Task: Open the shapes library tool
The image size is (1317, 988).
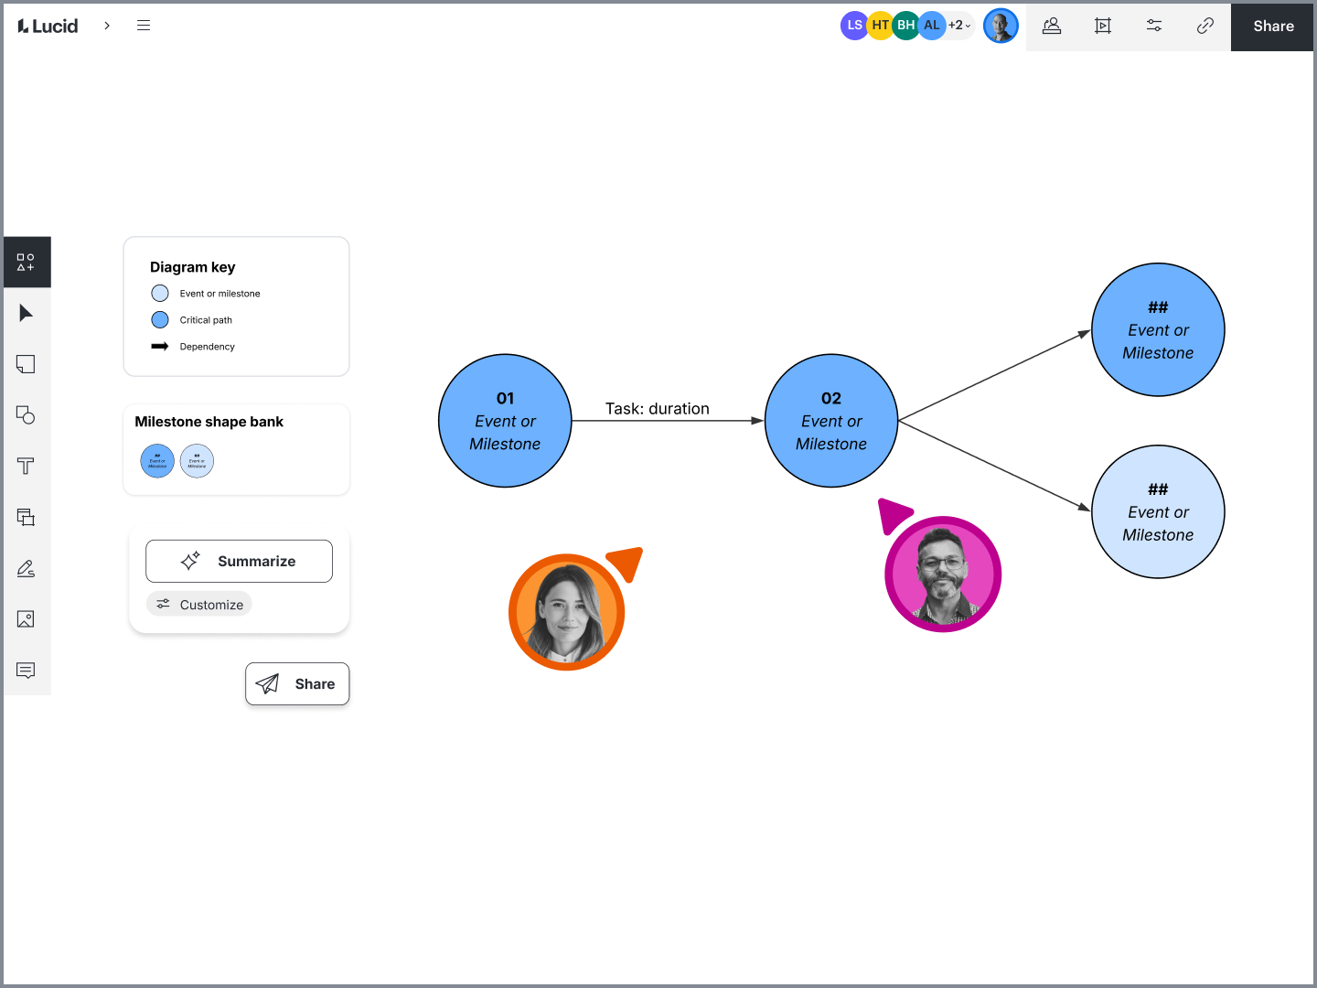Action: click(26, 263)
